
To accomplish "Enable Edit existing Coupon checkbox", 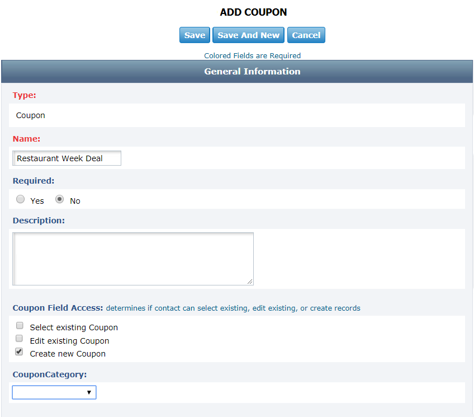I will [19, 338].
